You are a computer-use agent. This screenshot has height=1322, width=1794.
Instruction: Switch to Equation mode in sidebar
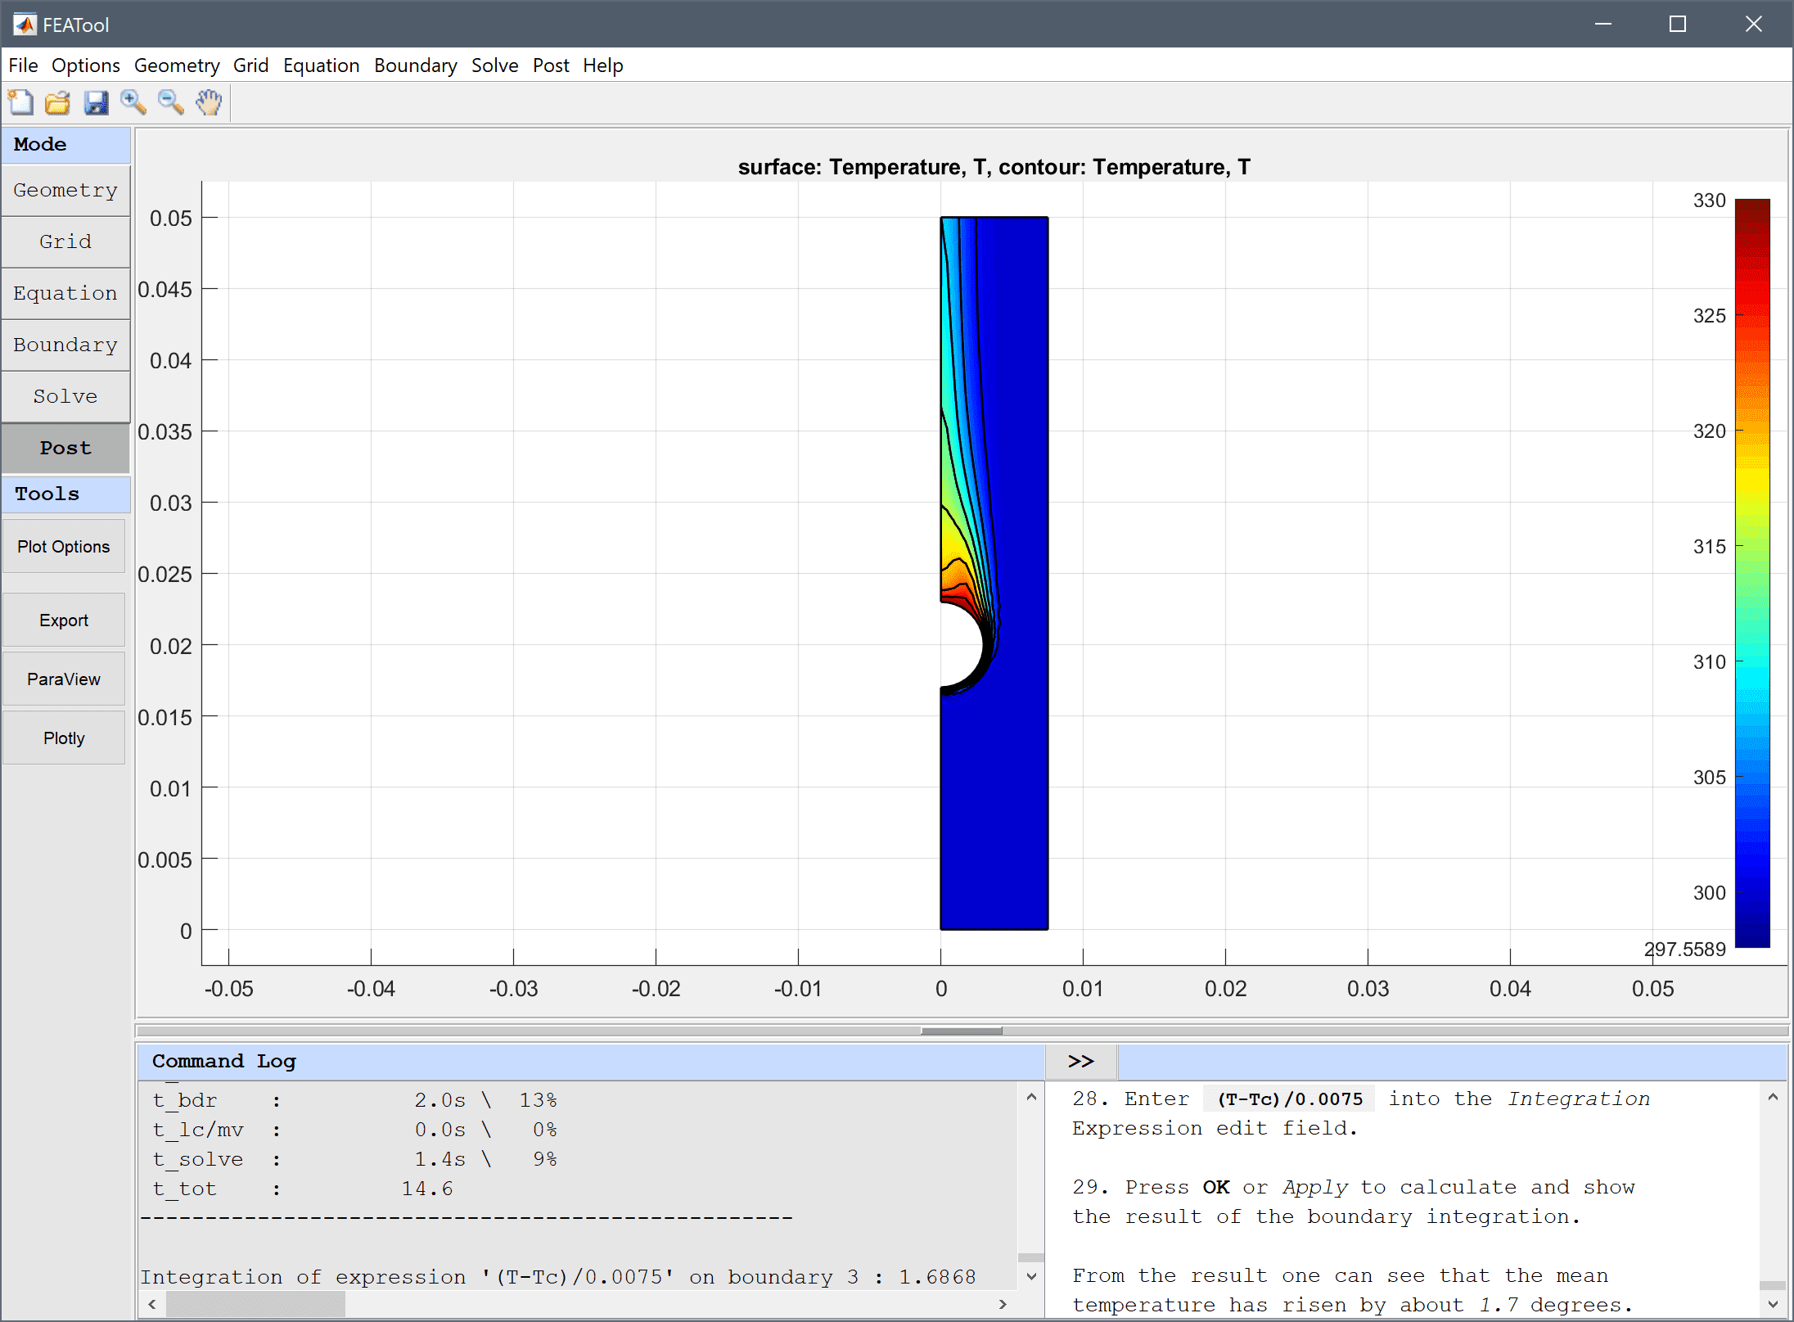point(65,293)
